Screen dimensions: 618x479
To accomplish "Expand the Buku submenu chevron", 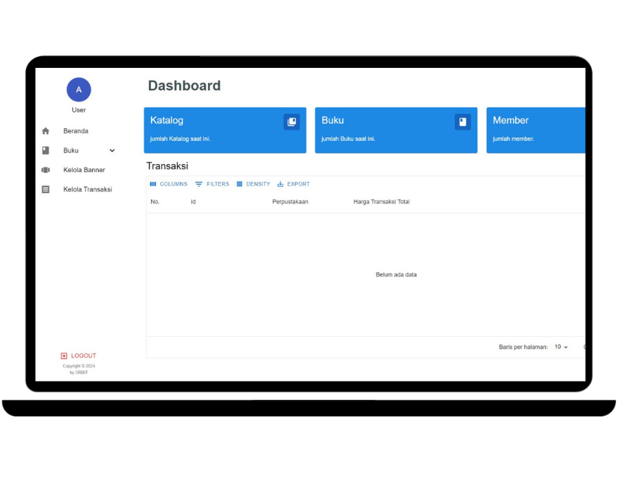I will click(x=112, y=150).
